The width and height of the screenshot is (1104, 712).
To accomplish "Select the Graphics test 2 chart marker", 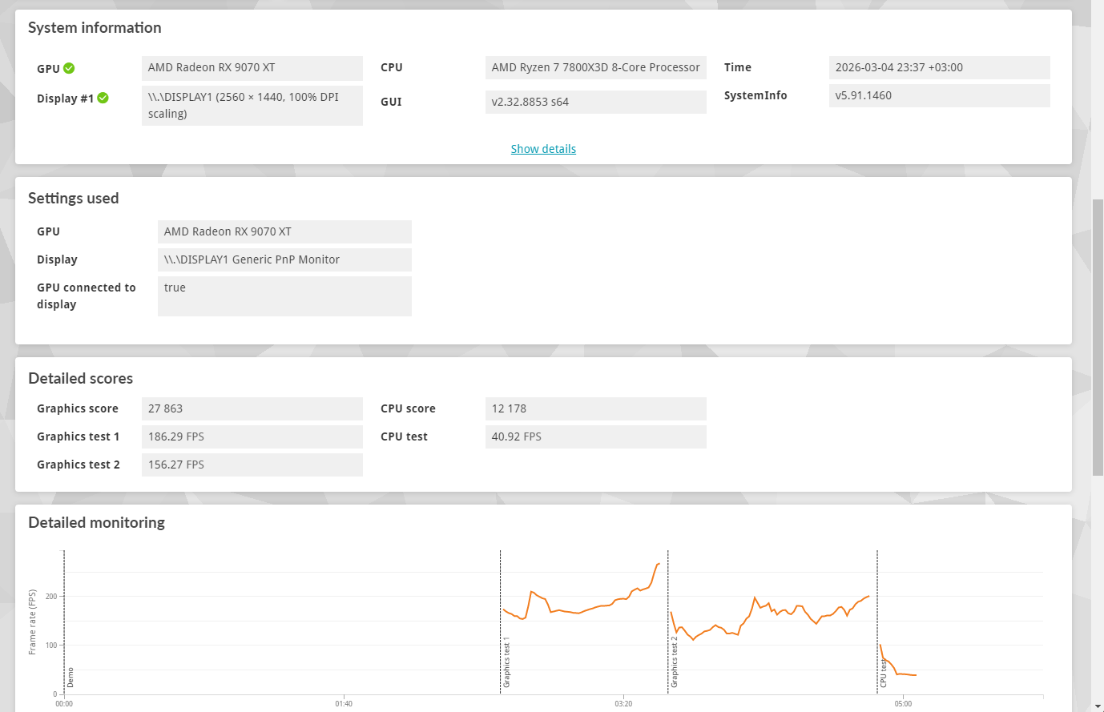I will pyautogui.click(x=674, y=663).
